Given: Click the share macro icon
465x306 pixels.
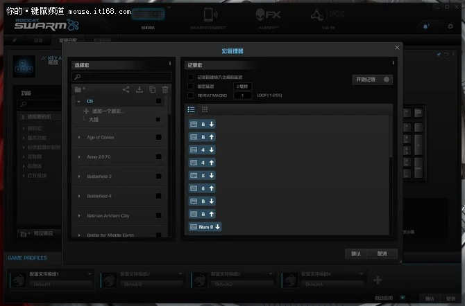Looking at the screenshot, I should 126,89.
